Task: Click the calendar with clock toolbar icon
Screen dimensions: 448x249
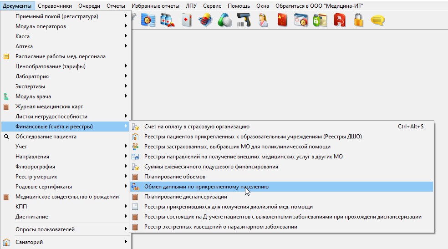Action: [x=301, y=20]
